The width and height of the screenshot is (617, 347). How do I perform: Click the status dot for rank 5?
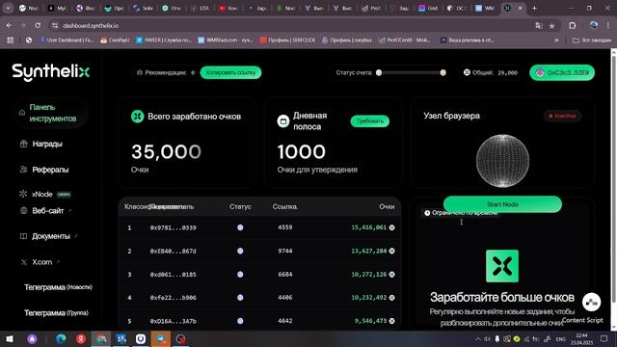[240, 321]
